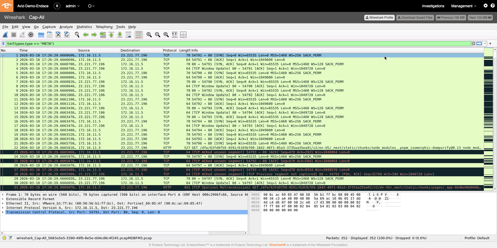
Task: Select packet 22 HTTP GET row
Action: pyautogui.click(x=242, y=148)
